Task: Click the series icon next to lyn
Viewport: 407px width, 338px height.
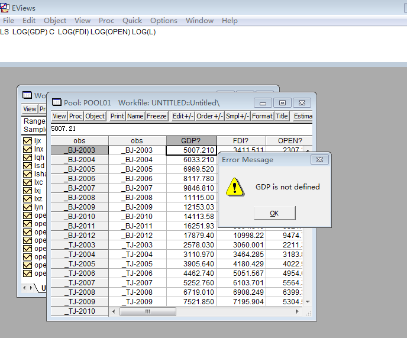Action: click(27, 207)
